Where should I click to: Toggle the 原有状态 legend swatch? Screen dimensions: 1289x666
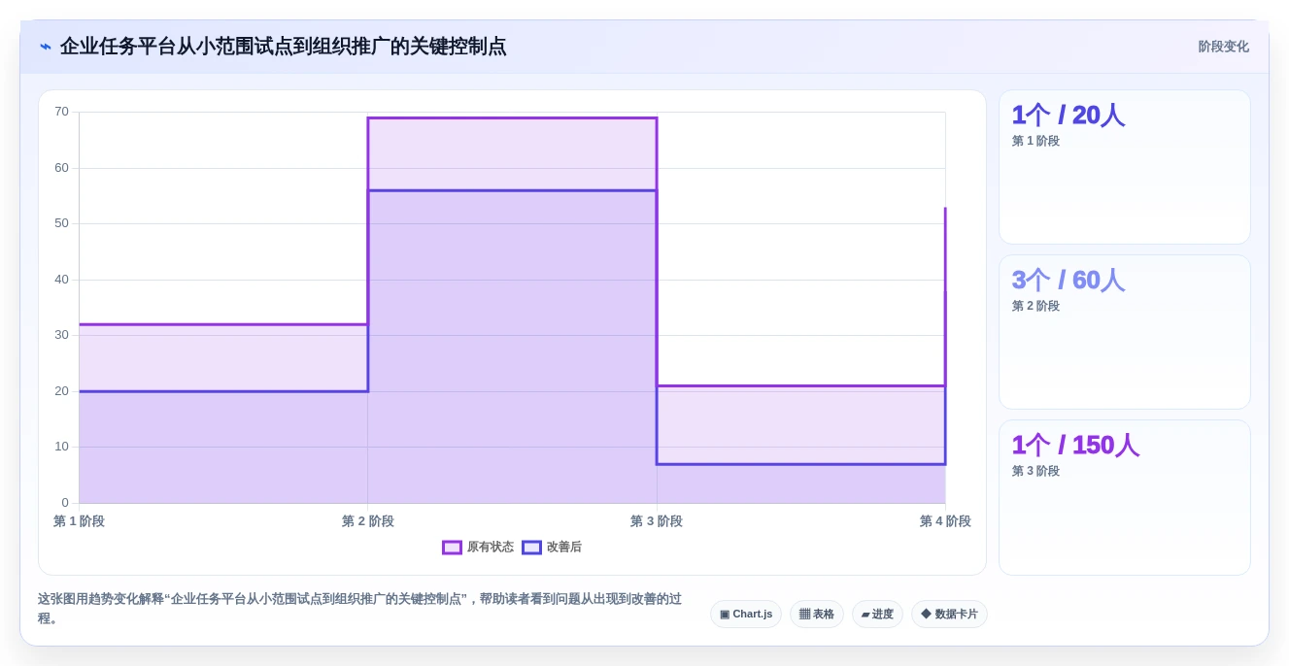click(452, 548)
